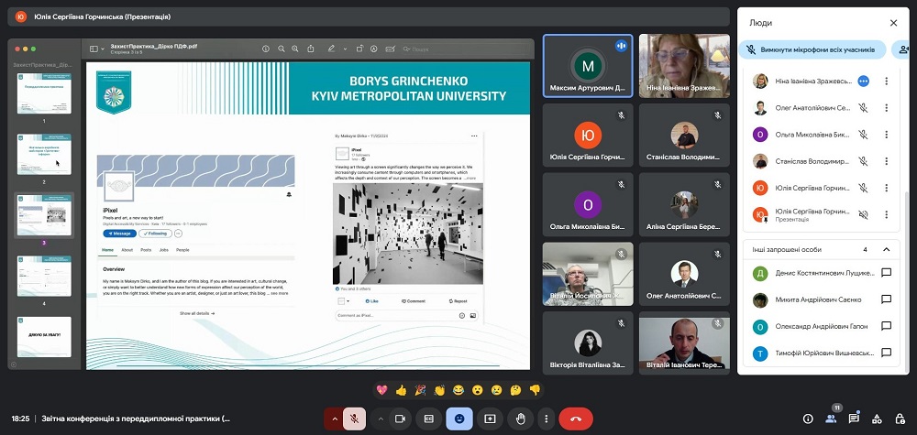Click 'Вимкнути мікрофони всіх учасників' button

(812, 49)
